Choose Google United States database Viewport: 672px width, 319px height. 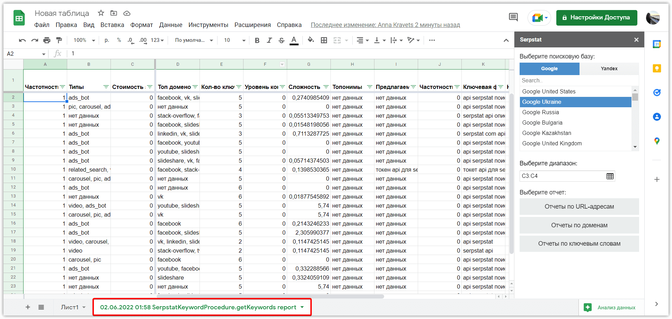click(575, 91)
